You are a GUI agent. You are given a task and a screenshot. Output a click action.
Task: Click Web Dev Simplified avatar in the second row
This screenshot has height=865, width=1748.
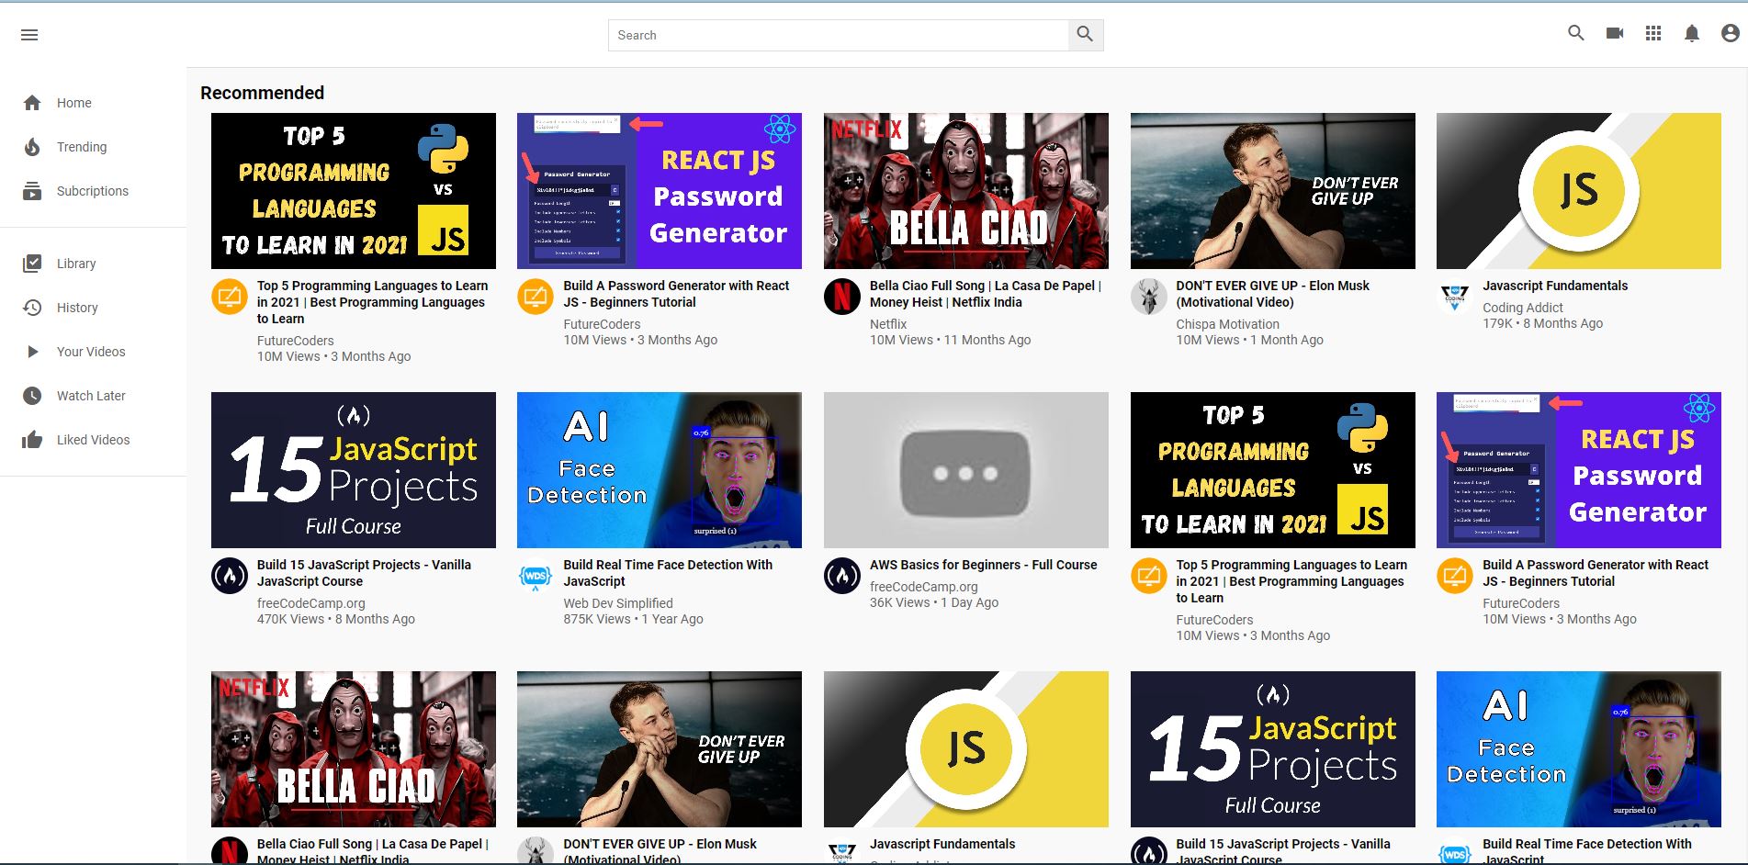(x=536, y=576)
